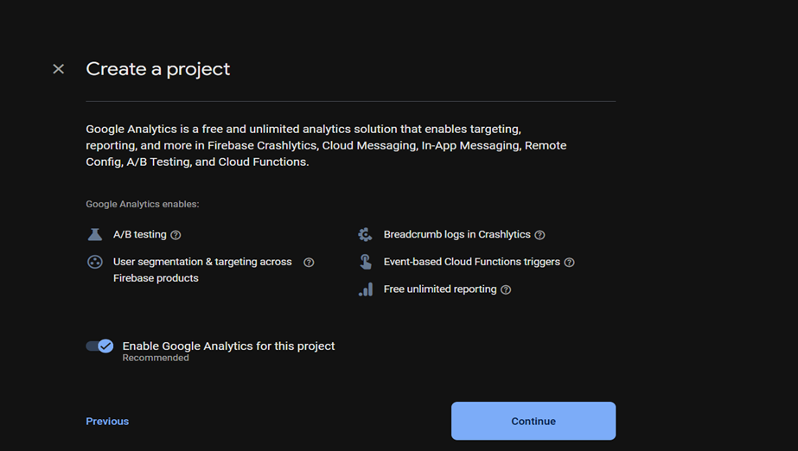Go back with the Previous link
This screenshot has height=451, width=798.
(x=107, y=422)
